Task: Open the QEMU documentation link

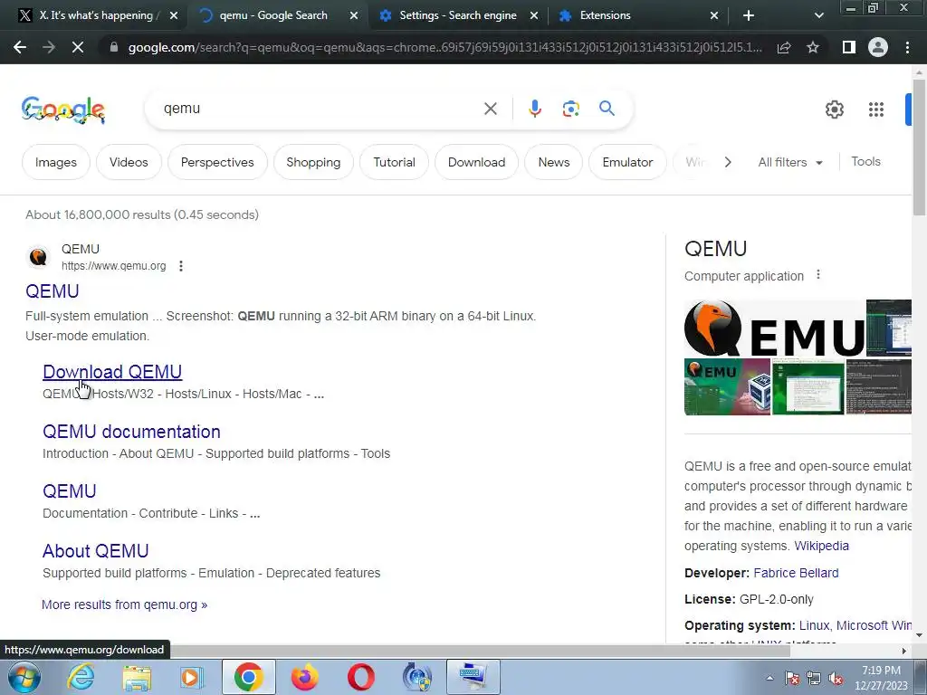Action: pyautogui.click(x=131, y=432)
